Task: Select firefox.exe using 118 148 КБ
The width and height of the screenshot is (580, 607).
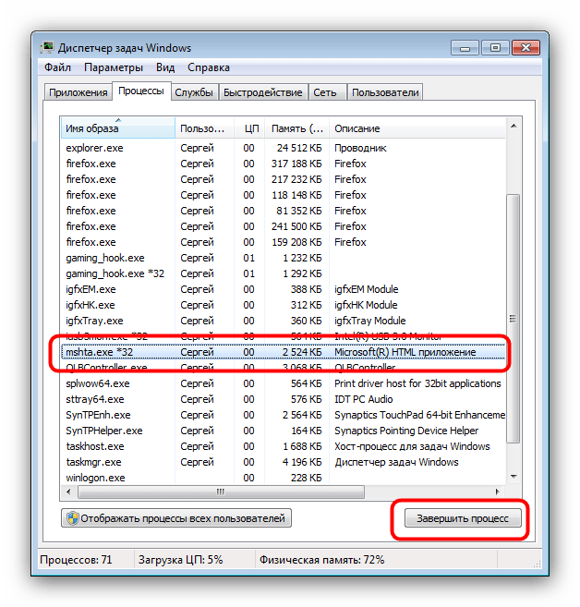Action: [x=283, y=195]
